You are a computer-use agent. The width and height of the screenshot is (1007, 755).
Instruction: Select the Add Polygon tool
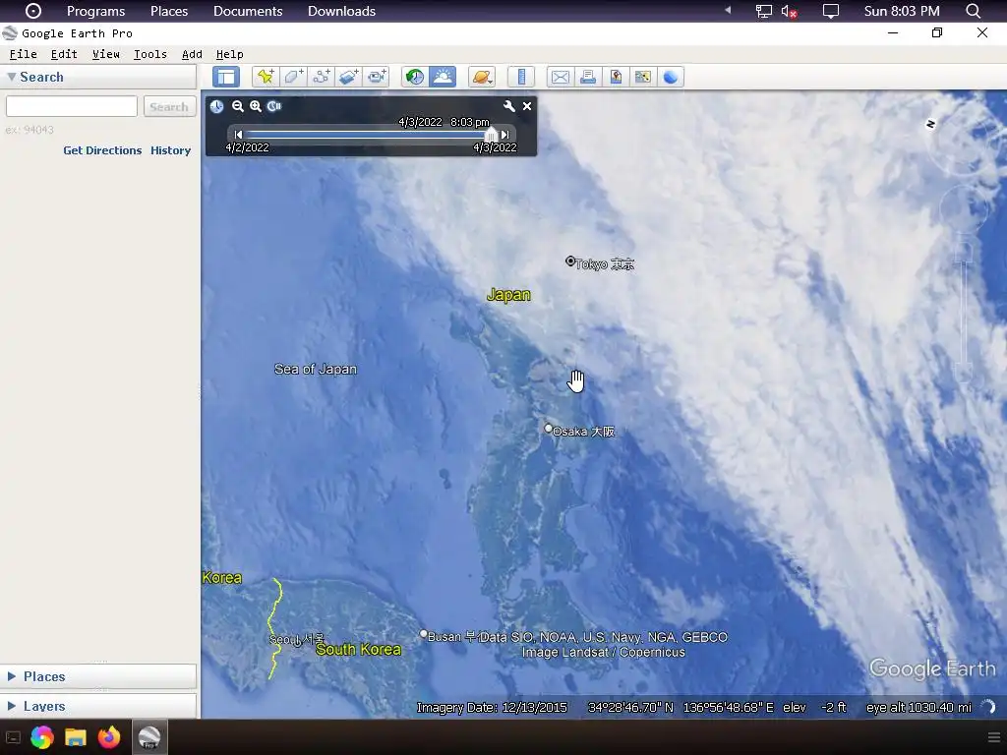tap(293, 77)
